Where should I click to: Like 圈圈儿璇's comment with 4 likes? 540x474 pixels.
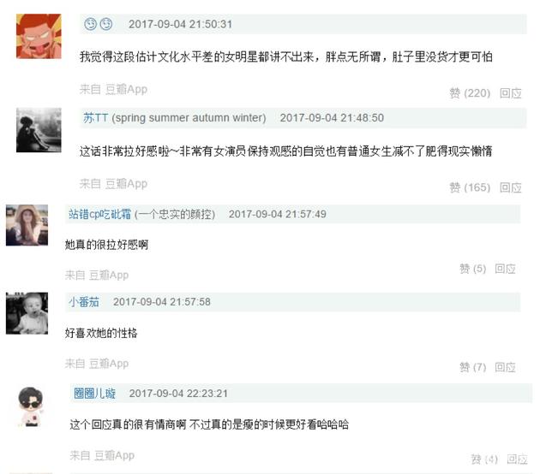tap(484, 459)
